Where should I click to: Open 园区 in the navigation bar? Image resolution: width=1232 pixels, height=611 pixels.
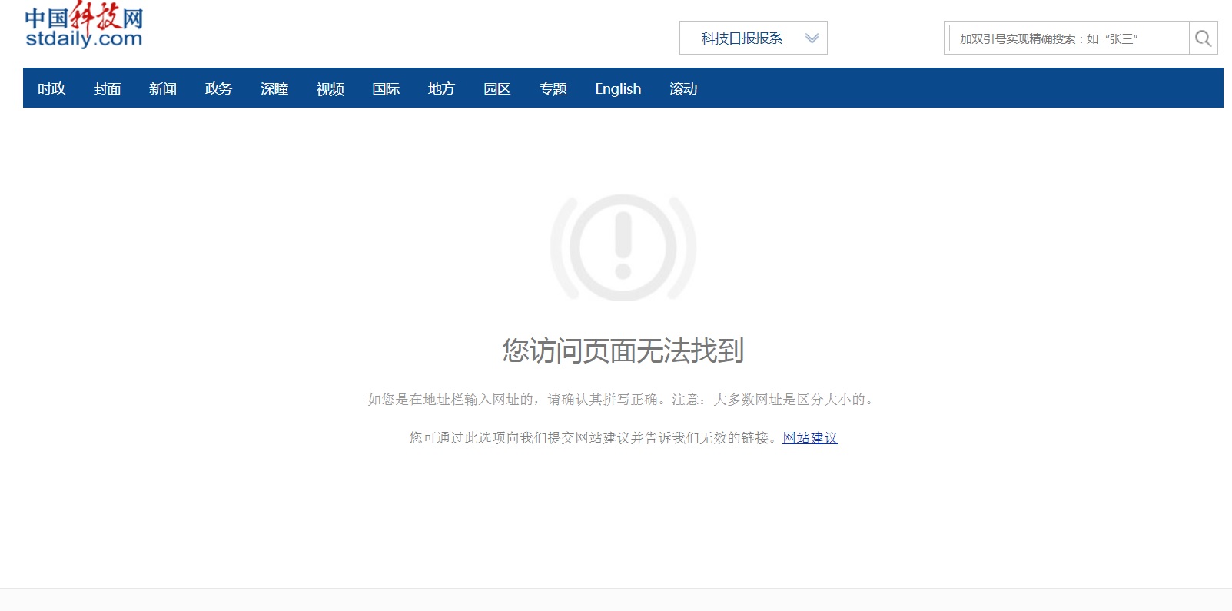tap(497, 89)
